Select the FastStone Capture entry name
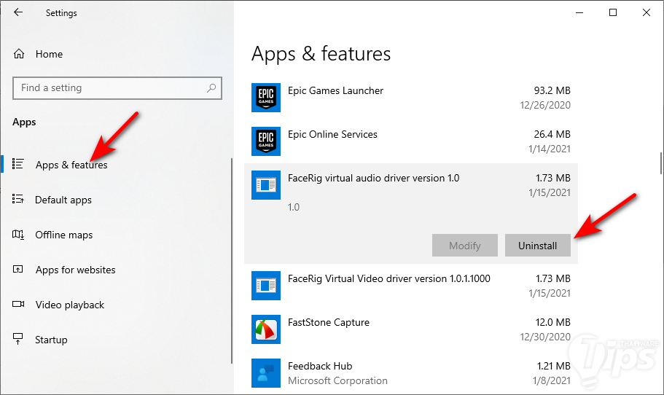The height and width of the screenshot is (395, 664). click(x=329, y=322)
